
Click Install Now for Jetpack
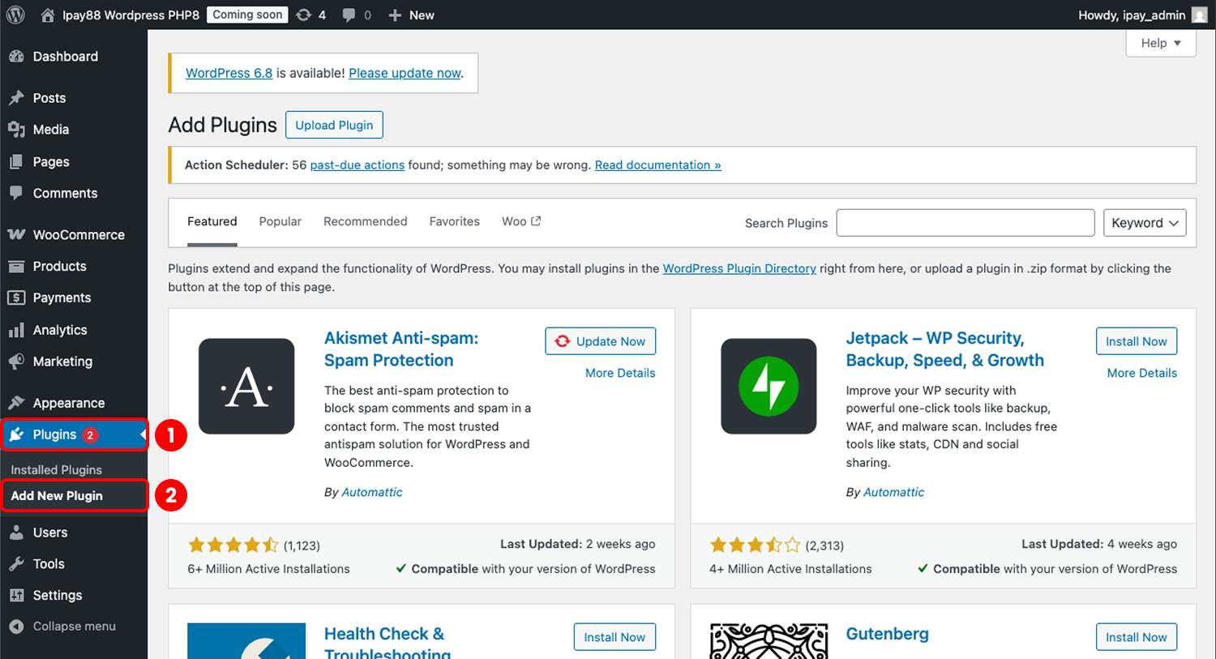click(x=1137, y=341)
